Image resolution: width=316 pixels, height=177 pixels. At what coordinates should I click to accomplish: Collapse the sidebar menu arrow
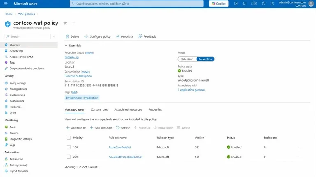(x=54, y=36)
